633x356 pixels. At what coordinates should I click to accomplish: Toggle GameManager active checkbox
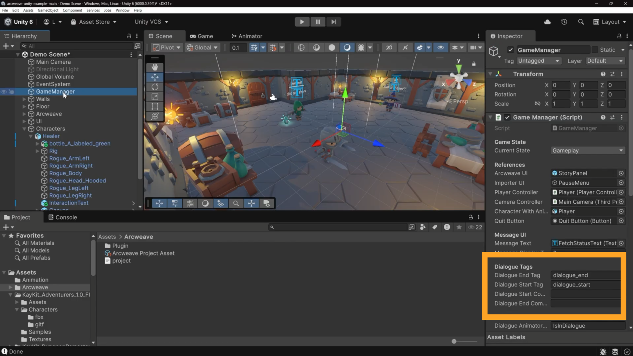point(510,50)
